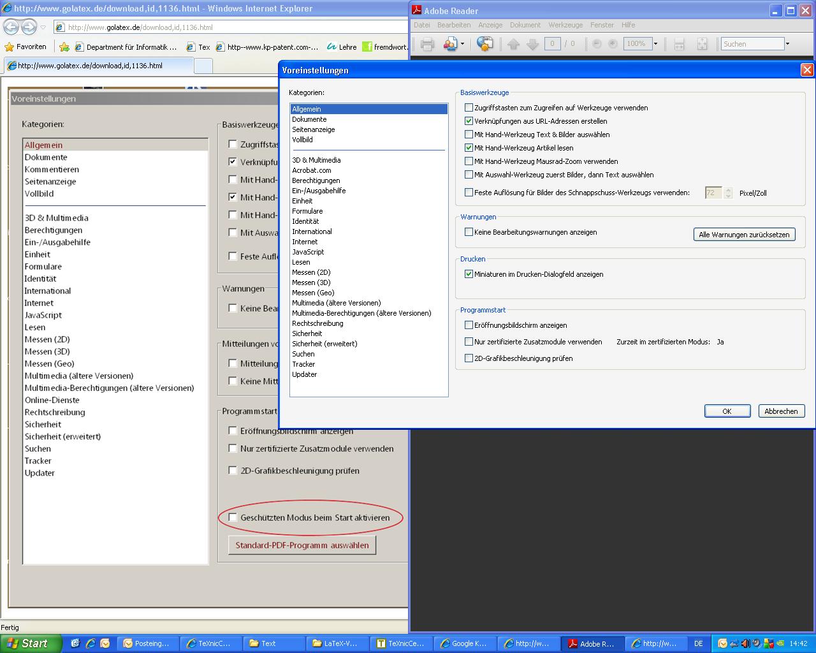Screen dimensions: 816x653
Task: Click the add-to-favorites star icon with arrow
Action: 64,47
